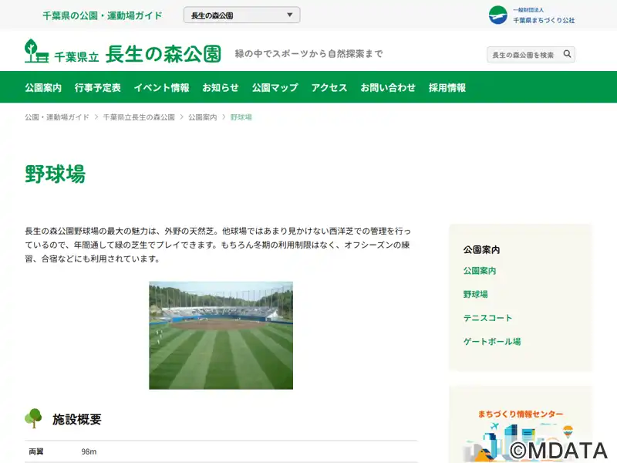Click the 長生の森公園を検索 search field
This screenshot has width=617, height=463.
tap(523, 55)
